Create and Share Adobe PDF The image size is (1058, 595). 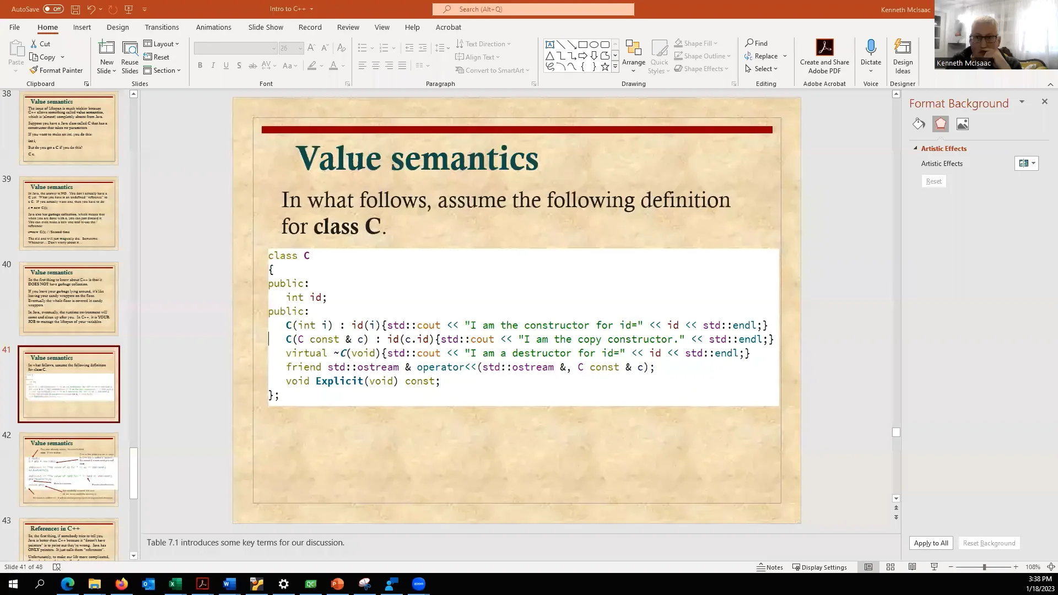pyautogui.click(x=824, y=55)
